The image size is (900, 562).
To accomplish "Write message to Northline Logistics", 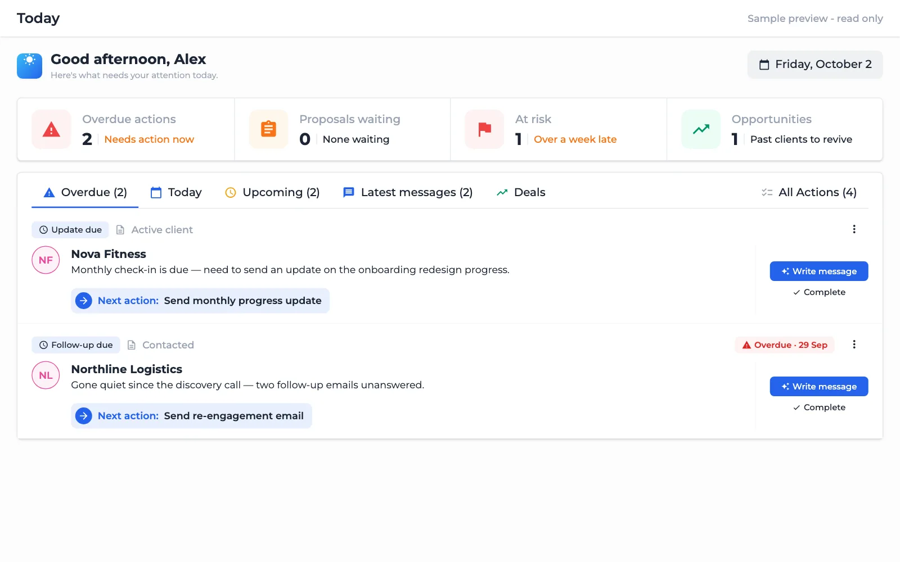I will [819, 387].
